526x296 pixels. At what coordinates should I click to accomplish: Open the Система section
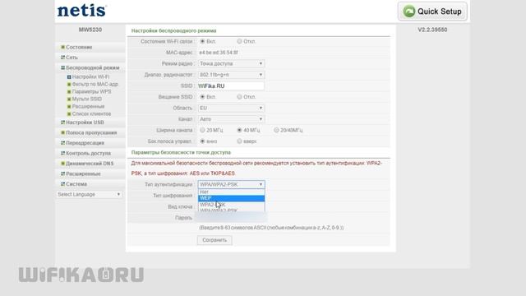point(76,184)
